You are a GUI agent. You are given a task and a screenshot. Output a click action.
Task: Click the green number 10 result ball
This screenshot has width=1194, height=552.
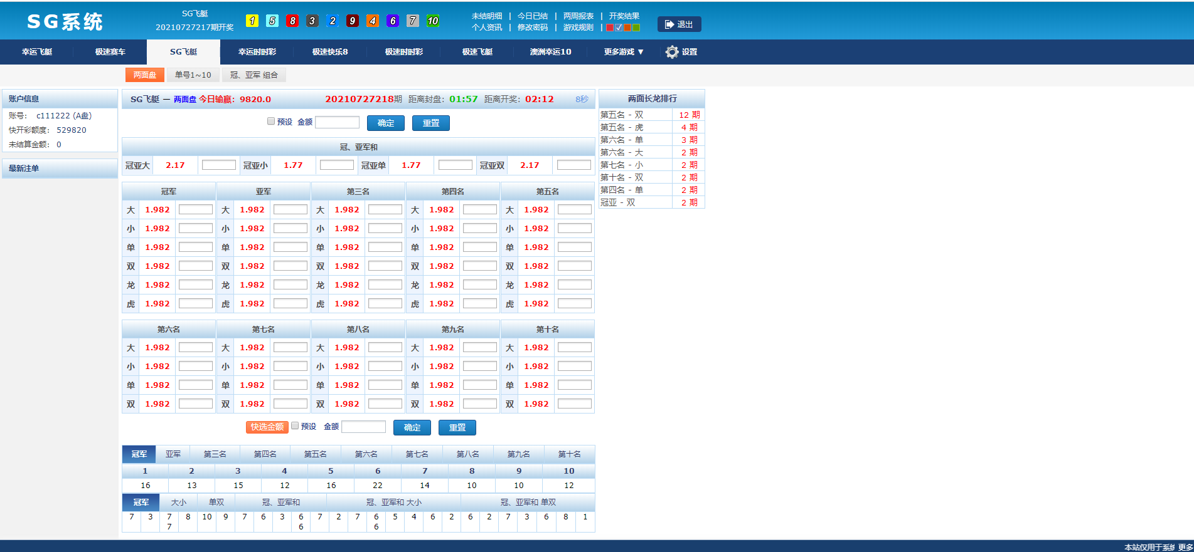tap(433, 21)
